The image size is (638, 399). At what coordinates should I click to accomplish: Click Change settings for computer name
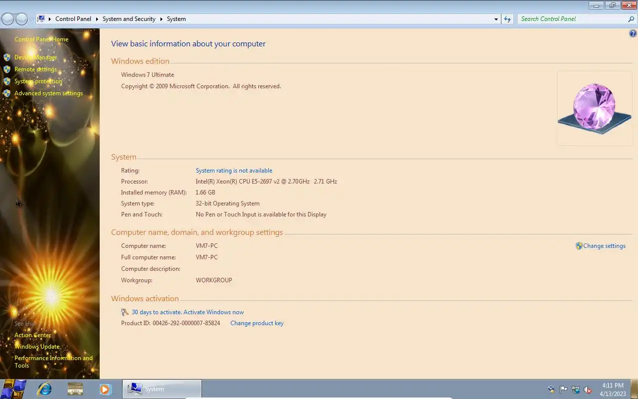click(x=604, y=246)
